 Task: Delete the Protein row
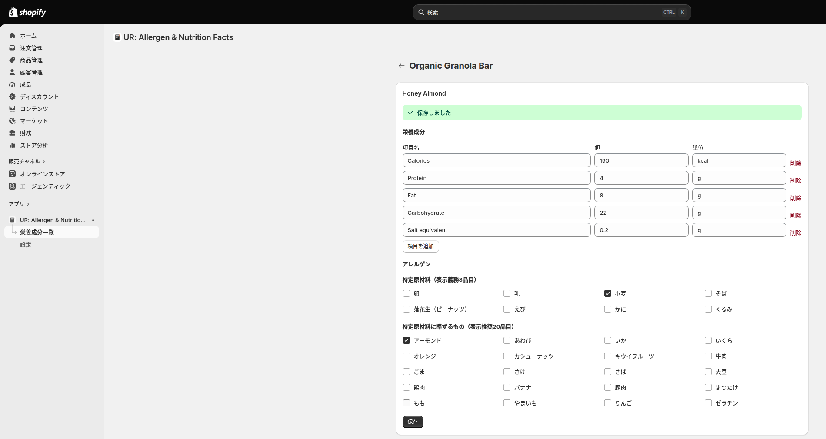tap(796, 181)
